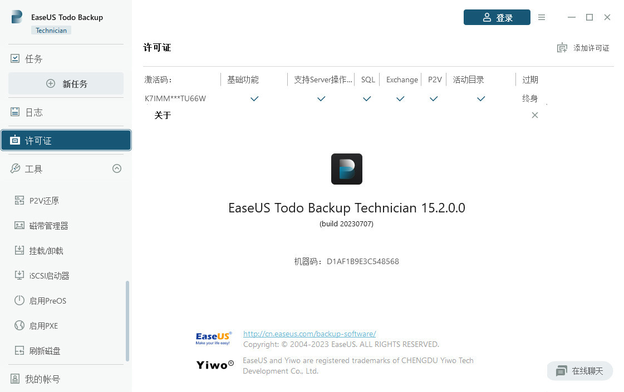Click the 启用PXE globe icon

click(19, 325)
